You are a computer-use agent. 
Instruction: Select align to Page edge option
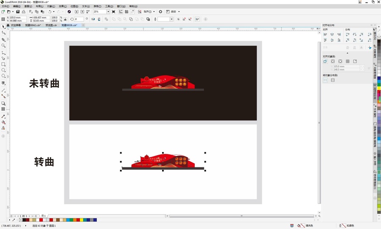(333, 62)
